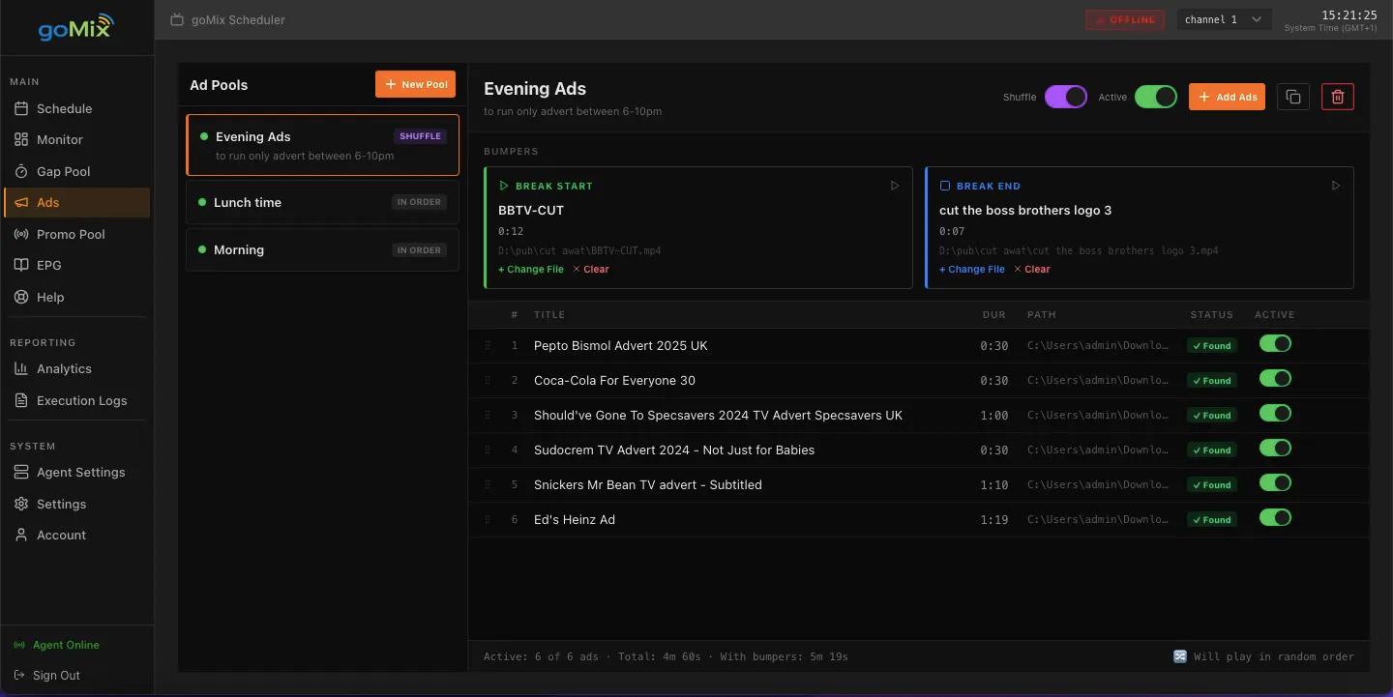Click drag handle of the Sudocrem row
Screen dimensions: 1393x697
point(488,450)
